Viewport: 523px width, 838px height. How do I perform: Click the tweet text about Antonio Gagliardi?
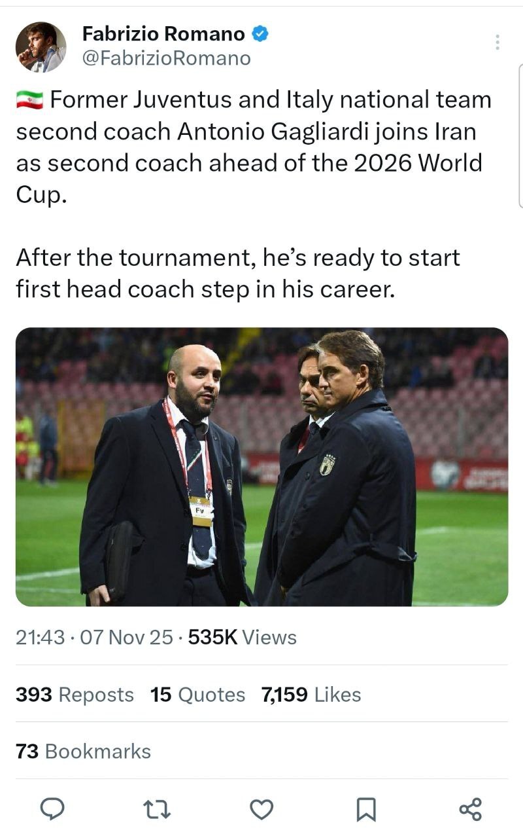click(x=252, y=147)
